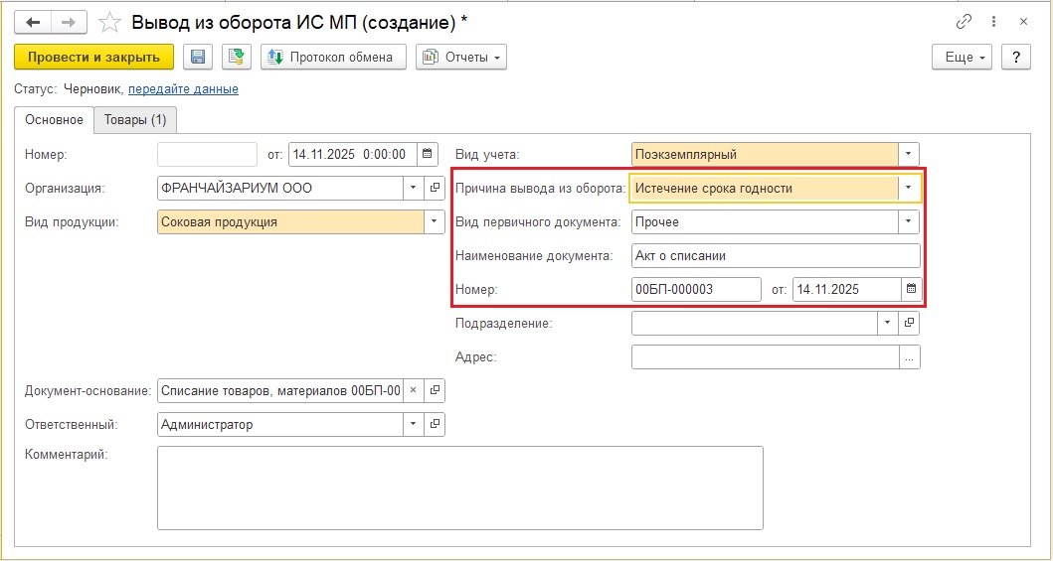Click the Прочее value field
This screenshot has height=561, width=1053.
point(765,221)
